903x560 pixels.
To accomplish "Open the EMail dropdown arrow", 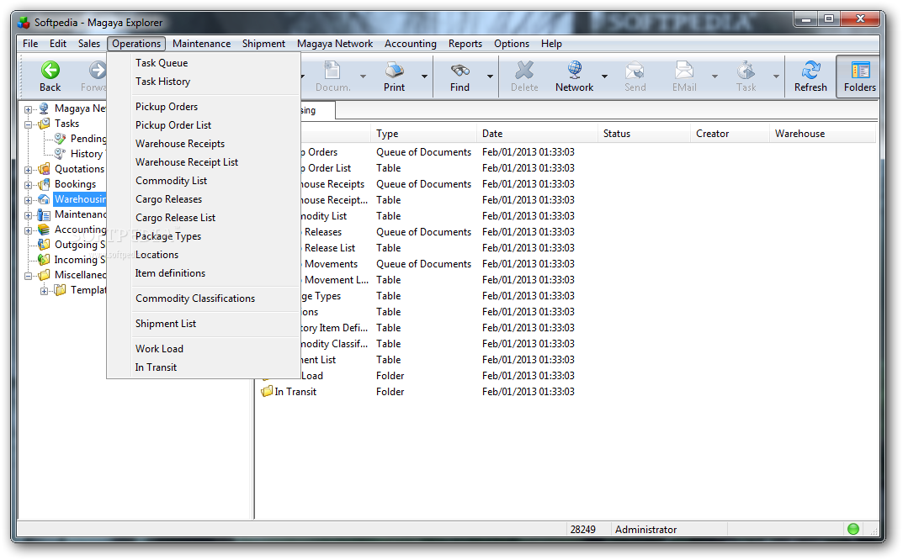I will [x=714, y=76].
